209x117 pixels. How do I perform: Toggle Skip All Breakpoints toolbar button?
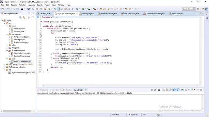[33, 9]
